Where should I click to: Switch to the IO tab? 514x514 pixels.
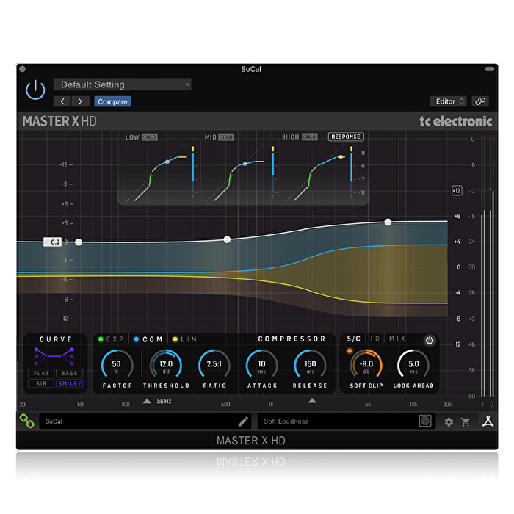(x=375, y=339)
